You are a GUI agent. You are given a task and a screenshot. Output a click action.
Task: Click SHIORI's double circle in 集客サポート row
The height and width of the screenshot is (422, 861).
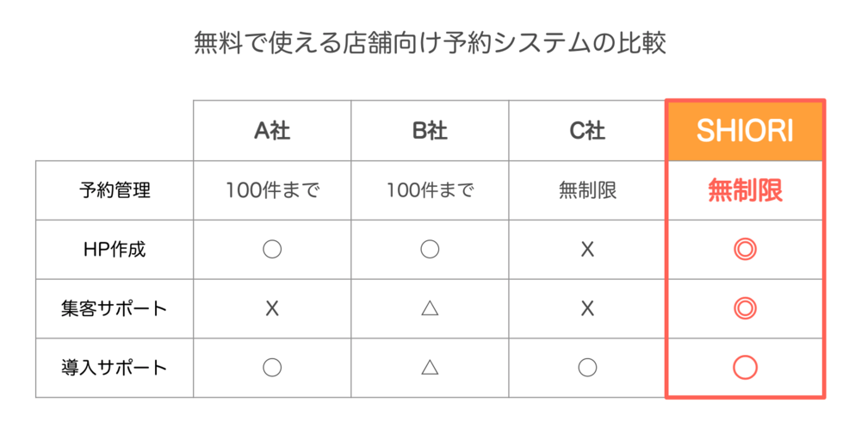(x=745, y=309)
